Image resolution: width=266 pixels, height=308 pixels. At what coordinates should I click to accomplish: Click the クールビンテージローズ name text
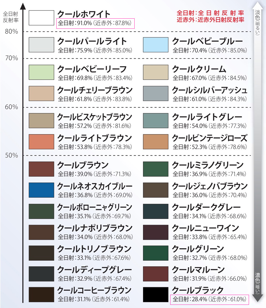coord(210,138)
